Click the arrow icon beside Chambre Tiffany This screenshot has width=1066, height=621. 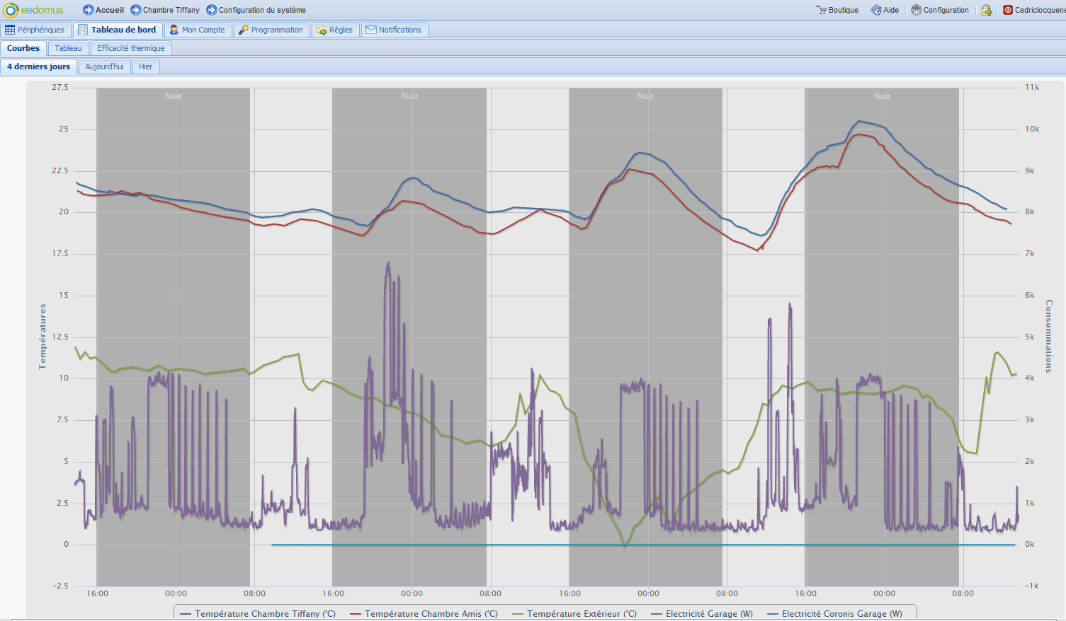tap(136, 10)
